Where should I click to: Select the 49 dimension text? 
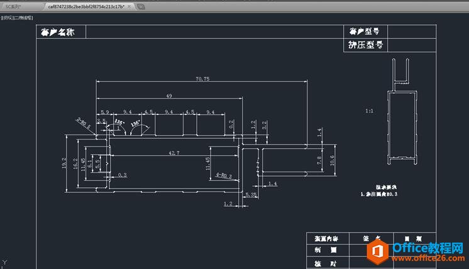(169, 96)
